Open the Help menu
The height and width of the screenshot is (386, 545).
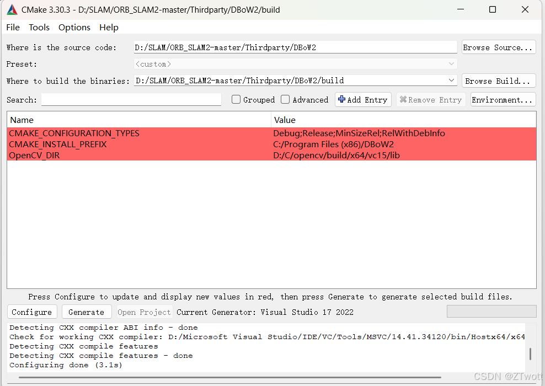tap(109, 27)
